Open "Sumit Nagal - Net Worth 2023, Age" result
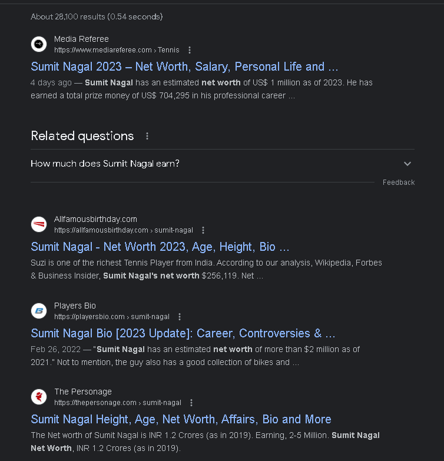The height and width of the screenshot is (461, 444). [x=160, y=247]
